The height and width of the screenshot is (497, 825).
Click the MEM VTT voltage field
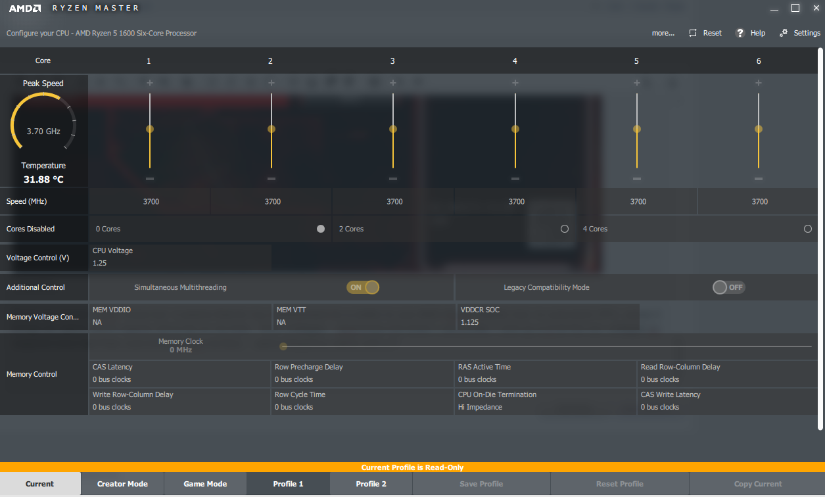364,316
